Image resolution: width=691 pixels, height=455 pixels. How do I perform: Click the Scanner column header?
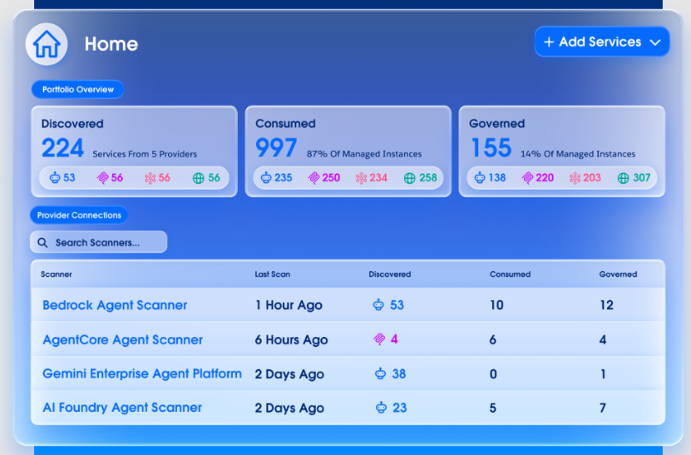pos(56,274)
